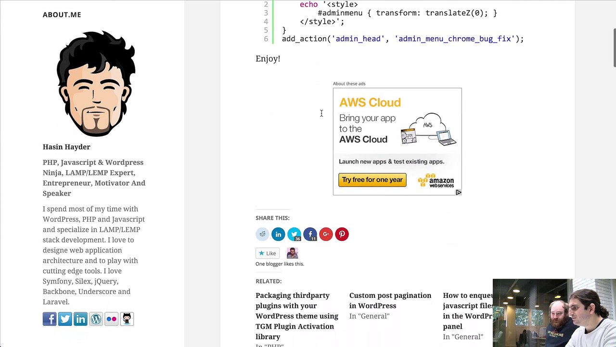
Task: Open the Facebook profile icon in sidebar
Action: (x=50, y=319)
